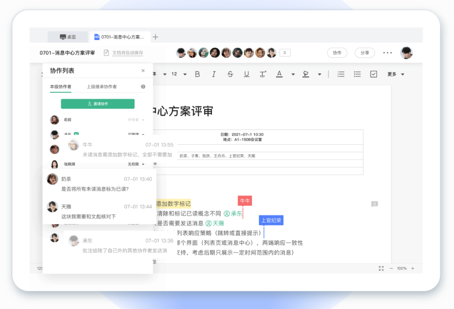The width and height of the screenshot is (454, 309).
Task: Open the three-dot more options menu
Action: tap(388, 53)
